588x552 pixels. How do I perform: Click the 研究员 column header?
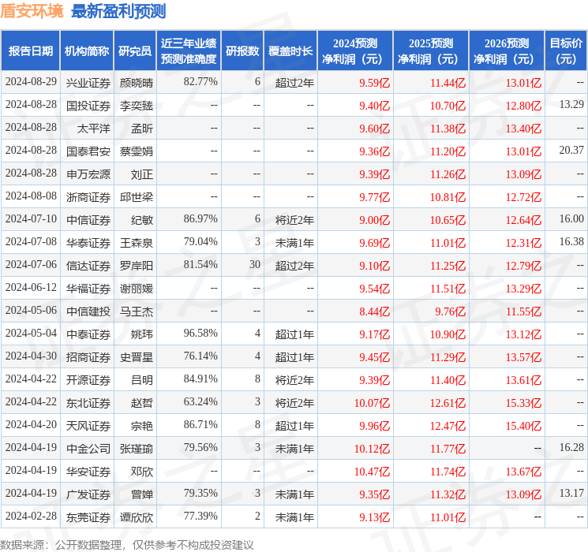(x=135, y=51)
